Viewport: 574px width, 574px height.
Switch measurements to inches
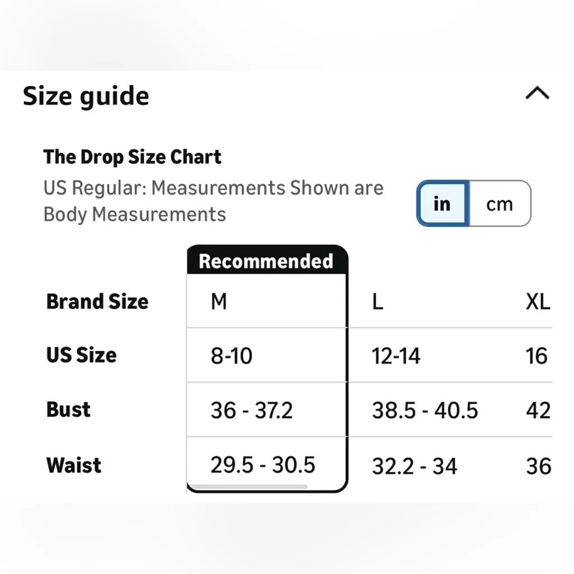(x=442, y=203)
